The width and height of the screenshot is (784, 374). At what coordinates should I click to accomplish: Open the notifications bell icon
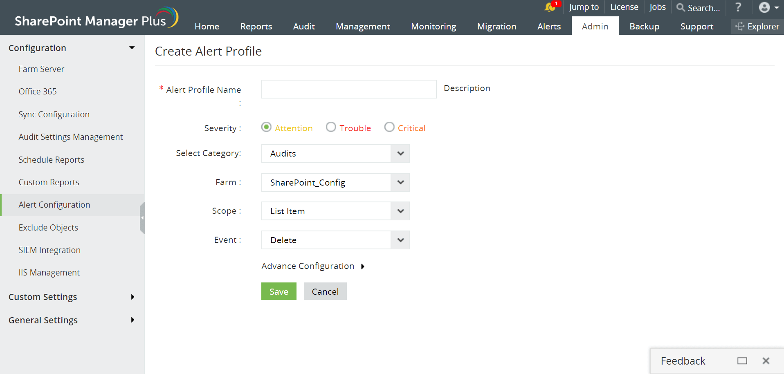(550, 7)
